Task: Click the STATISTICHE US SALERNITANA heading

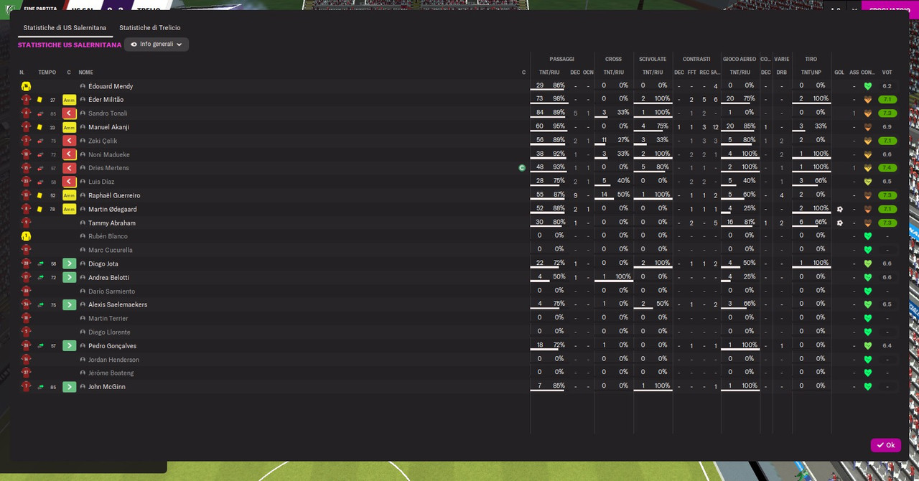Action: (70, 45)
